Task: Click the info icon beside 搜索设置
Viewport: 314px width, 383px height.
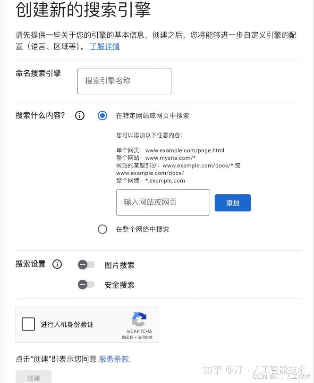Action: pos(57,264)
